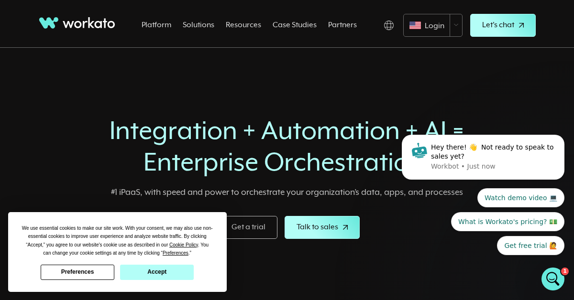The height and width of the screenshot is (300, 574).
Task: Choose Watch demo video quick reply
Action: point(521,198)
